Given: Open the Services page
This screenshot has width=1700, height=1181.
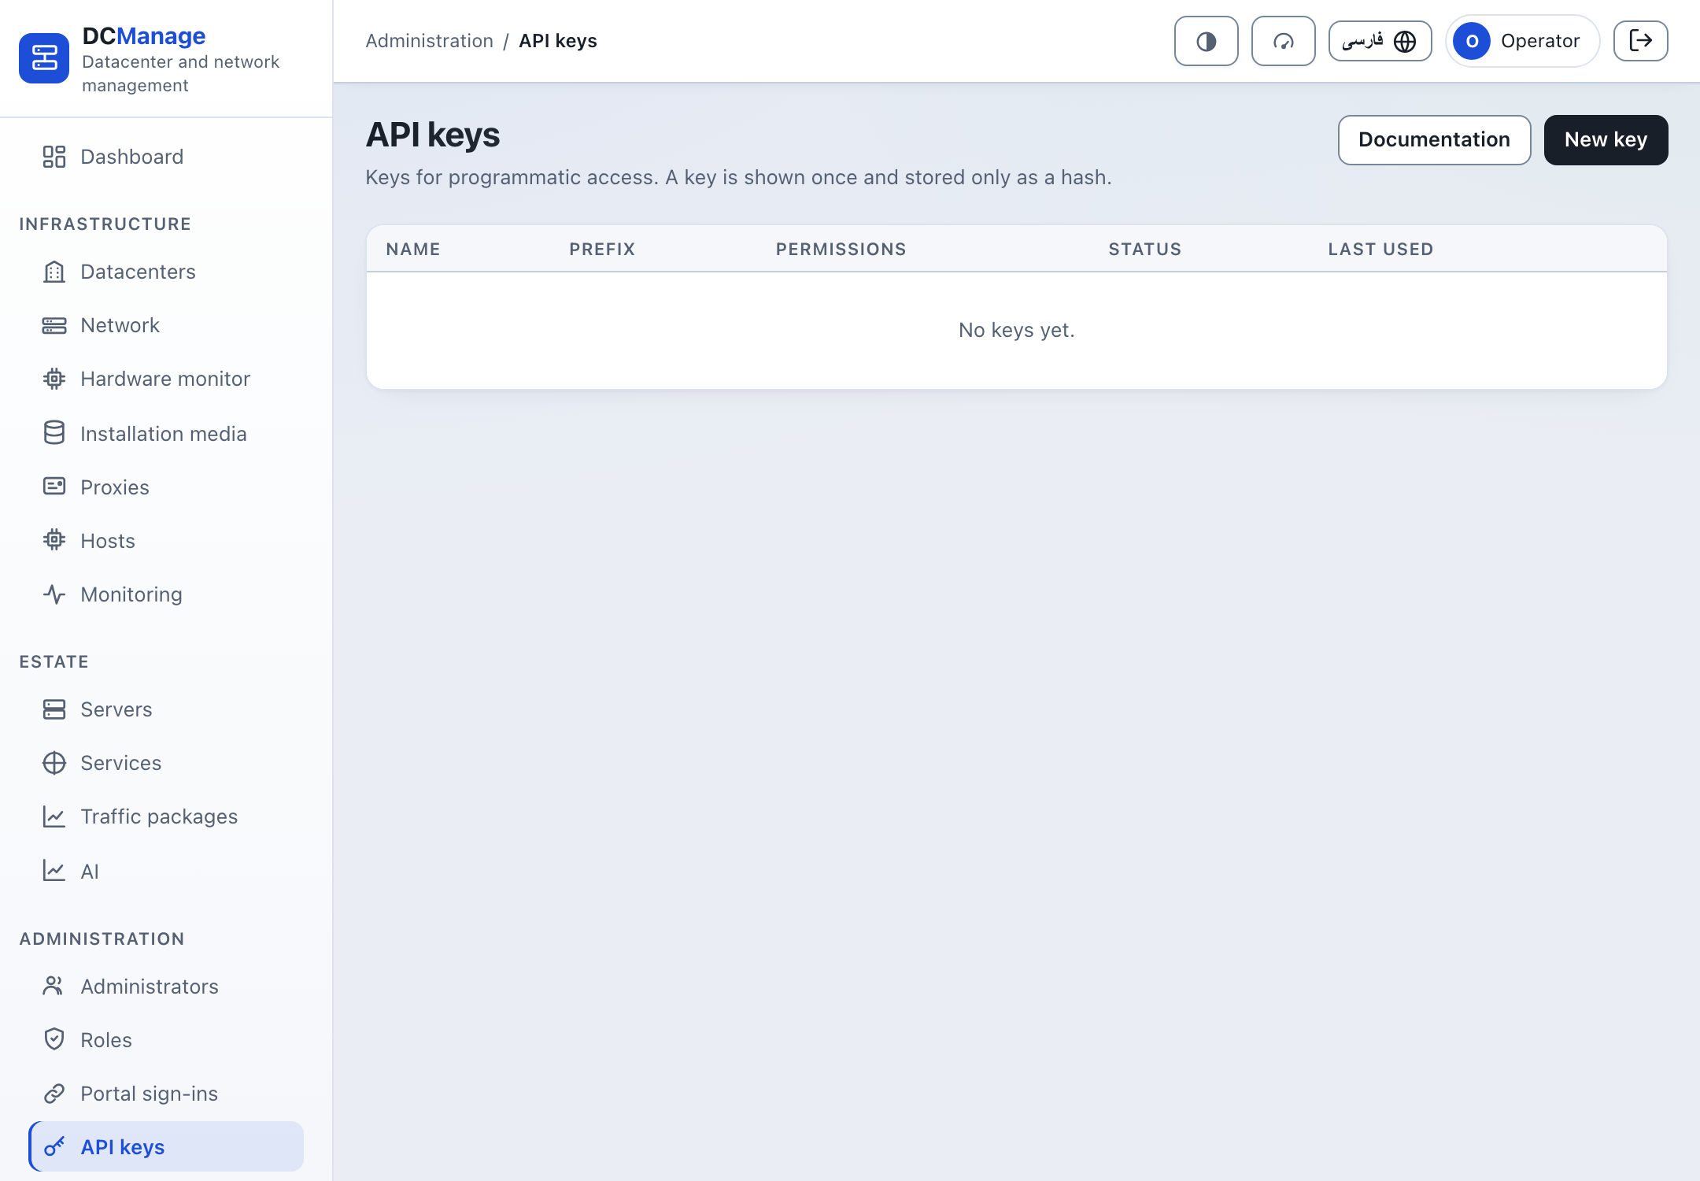Looking at the screenshot, I should 166,763.
